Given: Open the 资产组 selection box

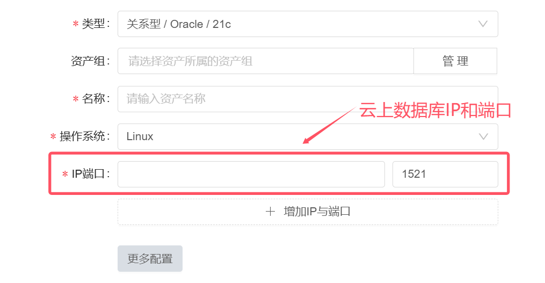Looking at the screenshot, I should pos(266,61).
